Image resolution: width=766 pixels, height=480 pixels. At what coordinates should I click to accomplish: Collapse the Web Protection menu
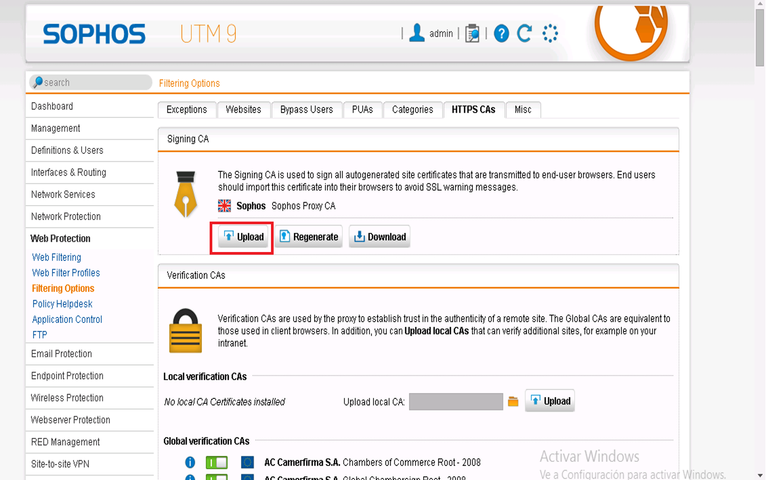(x=90, y=239)
